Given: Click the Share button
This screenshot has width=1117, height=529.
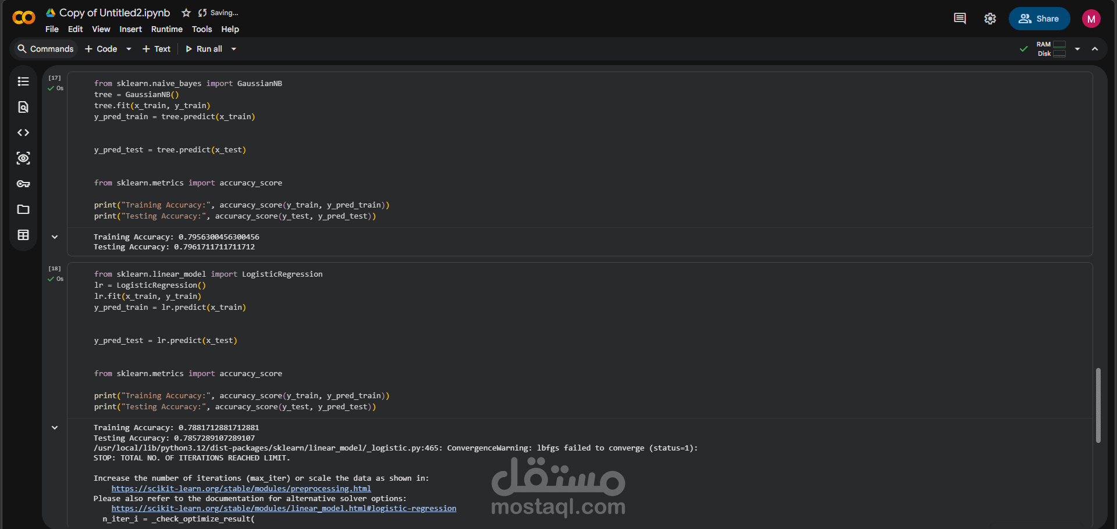Looking at the screenshot, I should click(1039, 19).
